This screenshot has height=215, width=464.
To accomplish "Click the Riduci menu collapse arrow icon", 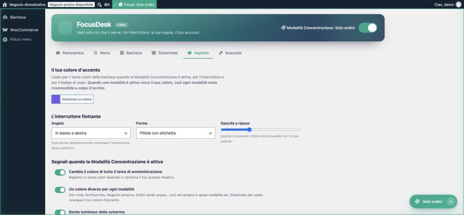I will click(5, 39).
